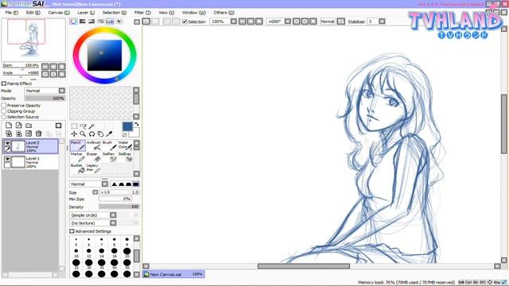Select the AirBrush tool
This screenshot has height=286, width=509.
point(94,145)
